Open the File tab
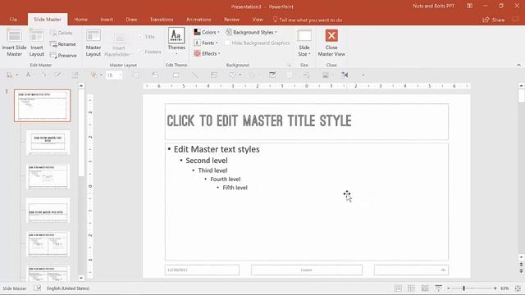The height and width of the screenshot is (295, 525). click(13, 20)
